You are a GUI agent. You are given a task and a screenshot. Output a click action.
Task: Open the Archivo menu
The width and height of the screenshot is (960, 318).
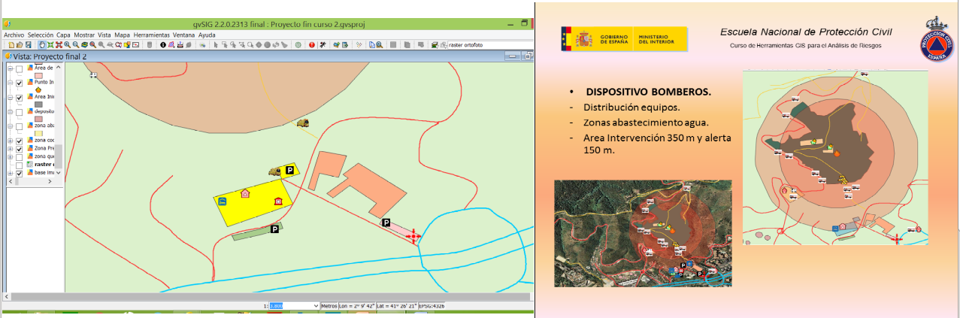tap(14, 35)
